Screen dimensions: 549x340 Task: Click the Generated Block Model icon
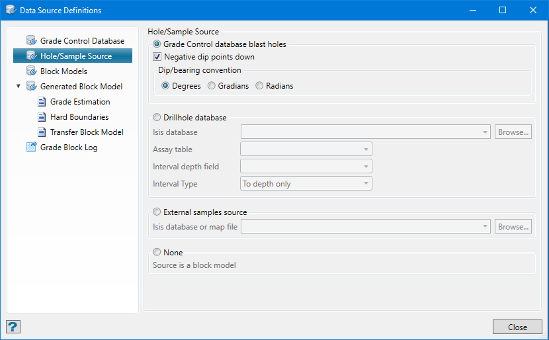(31, 87)
